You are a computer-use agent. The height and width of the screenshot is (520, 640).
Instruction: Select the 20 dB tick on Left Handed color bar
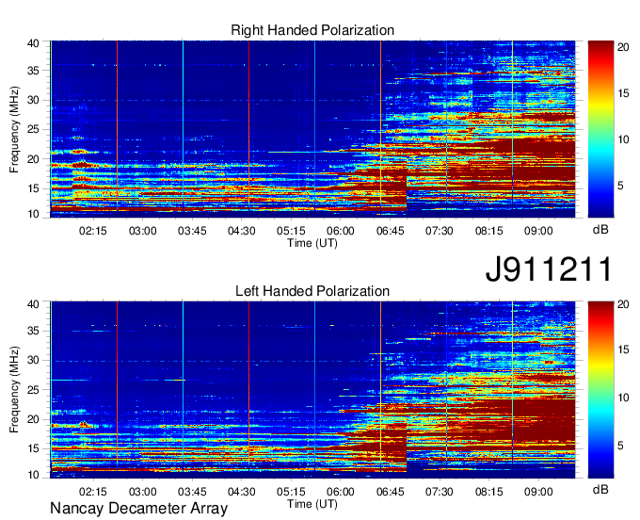623,304
